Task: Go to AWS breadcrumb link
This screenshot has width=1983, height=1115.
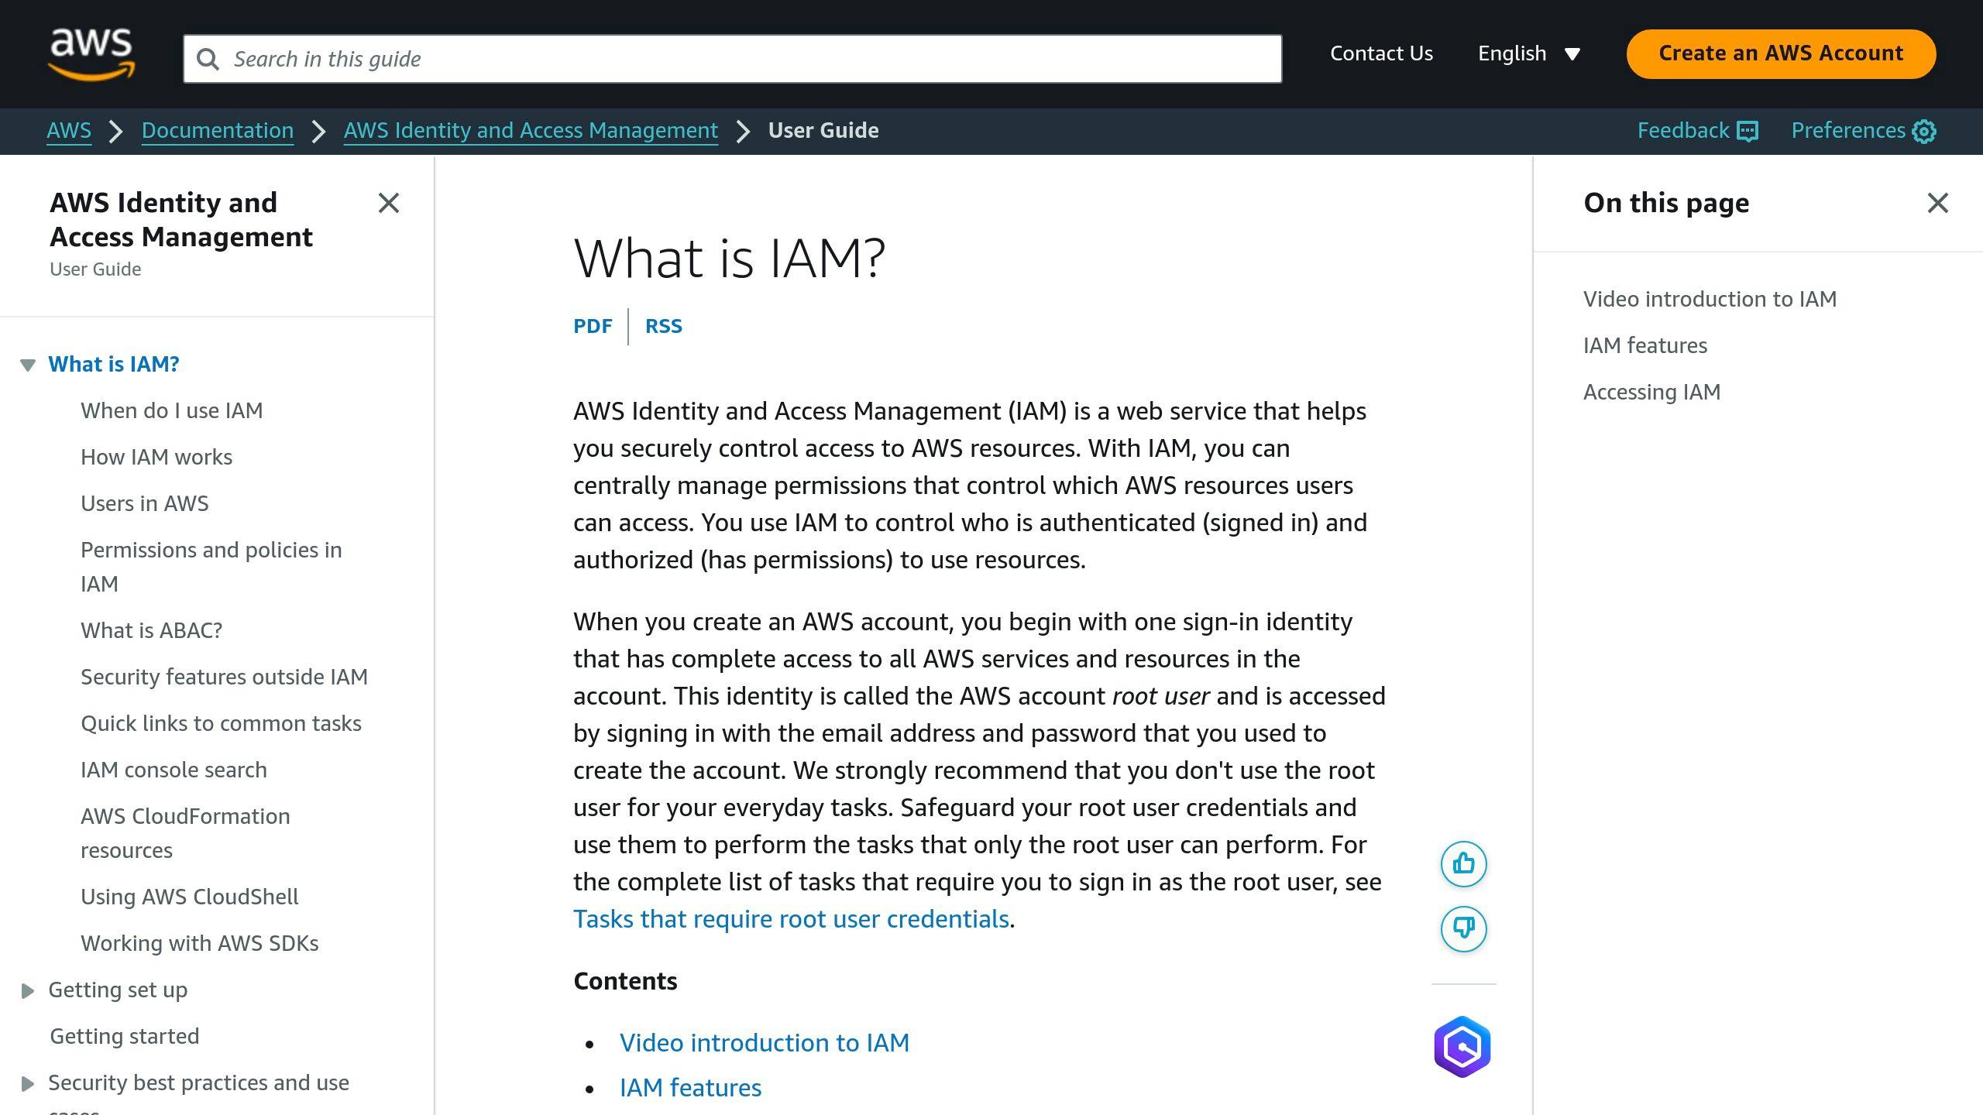Action: (x=69, y=130)
